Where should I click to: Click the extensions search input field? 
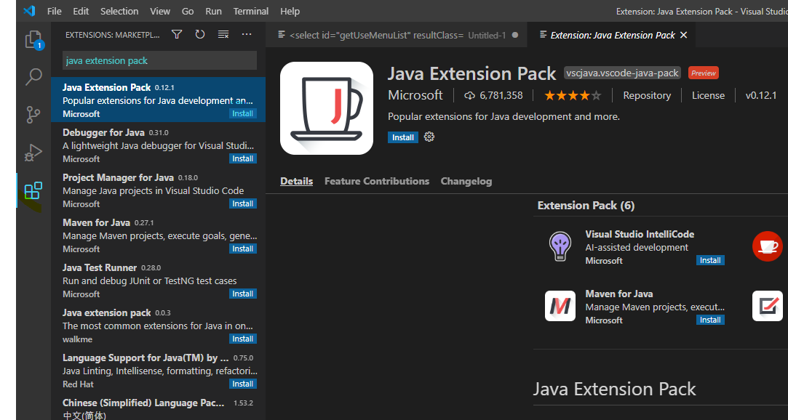click(x=160, y=61)
